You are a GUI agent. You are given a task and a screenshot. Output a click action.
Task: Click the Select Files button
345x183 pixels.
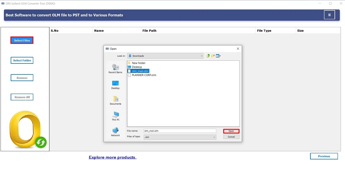coord(22,40)
